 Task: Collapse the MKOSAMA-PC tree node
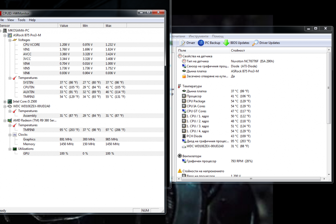[x=0, y=31]
